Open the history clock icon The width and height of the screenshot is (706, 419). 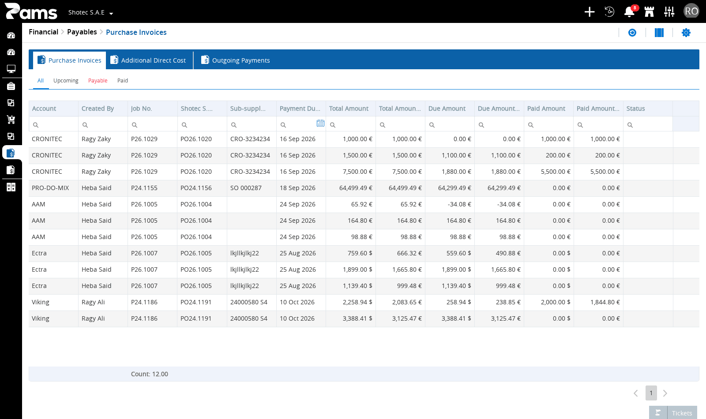(609, 12)
